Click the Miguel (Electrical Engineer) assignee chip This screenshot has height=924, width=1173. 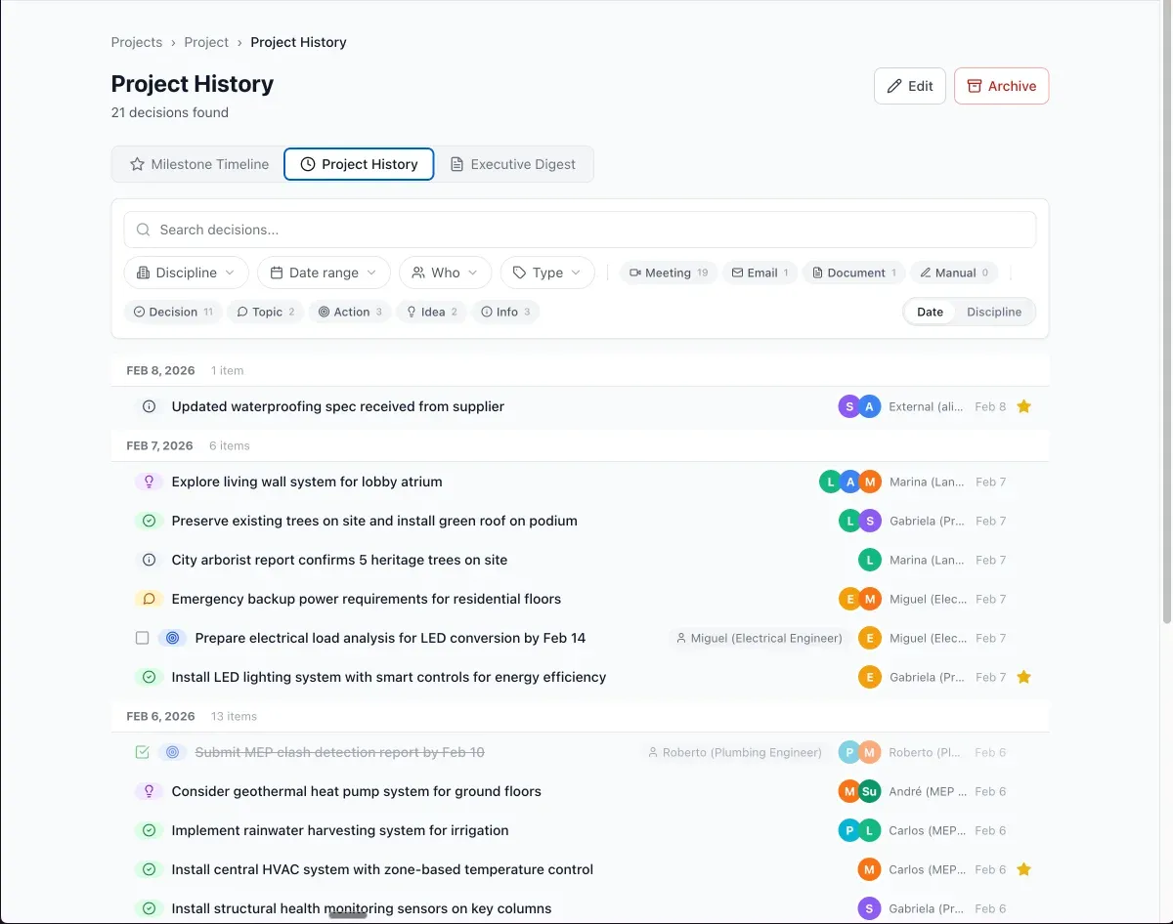(759, 638)
